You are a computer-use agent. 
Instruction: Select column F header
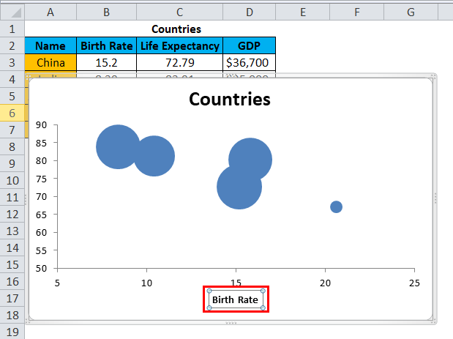pos(357,12)
